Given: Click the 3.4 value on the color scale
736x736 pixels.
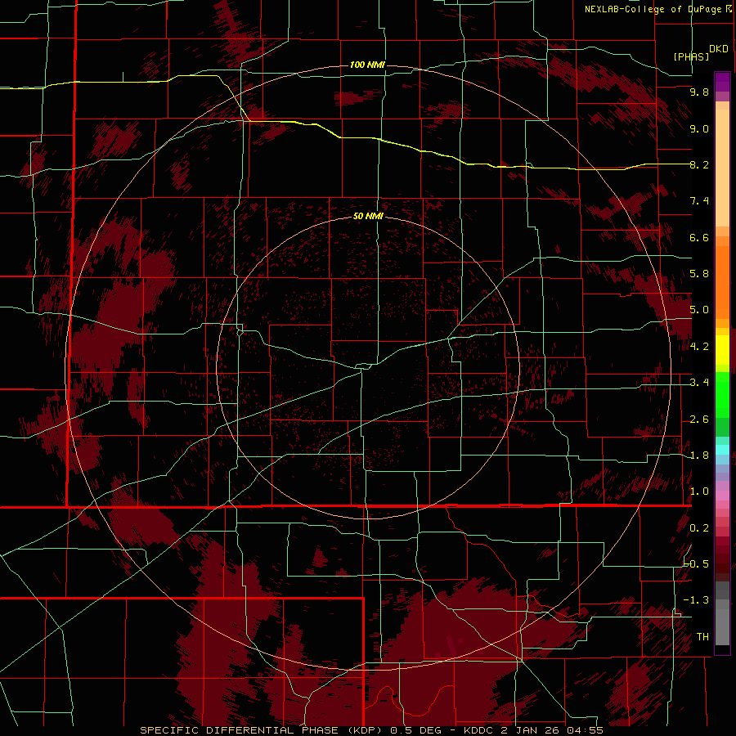Looking at the screenshot, I should point(699,383).
